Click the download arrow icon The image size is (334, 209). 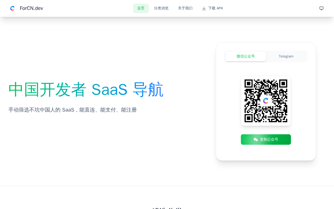pos(204,8)
